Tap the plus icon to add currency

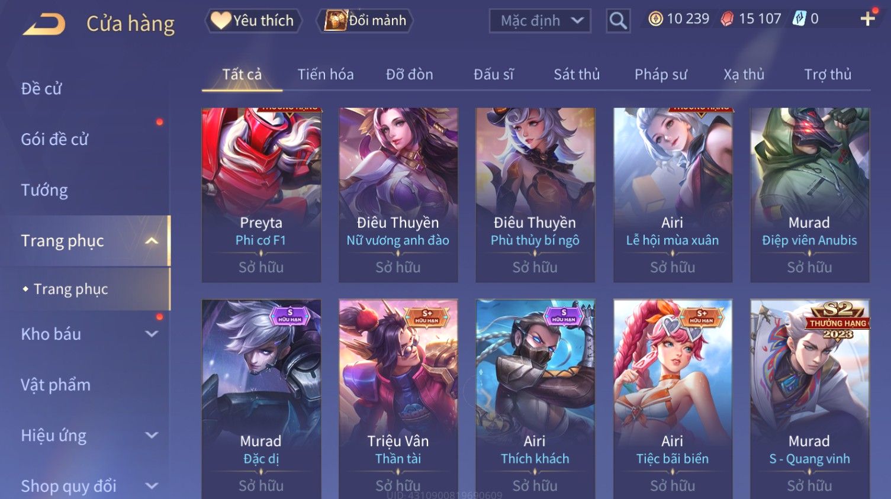867,19
